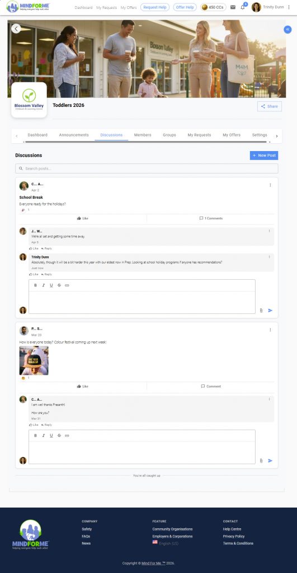The width and height of the screenshot is (297, 573).
Task: Open language selector English (US)
Action: (166, 543)
